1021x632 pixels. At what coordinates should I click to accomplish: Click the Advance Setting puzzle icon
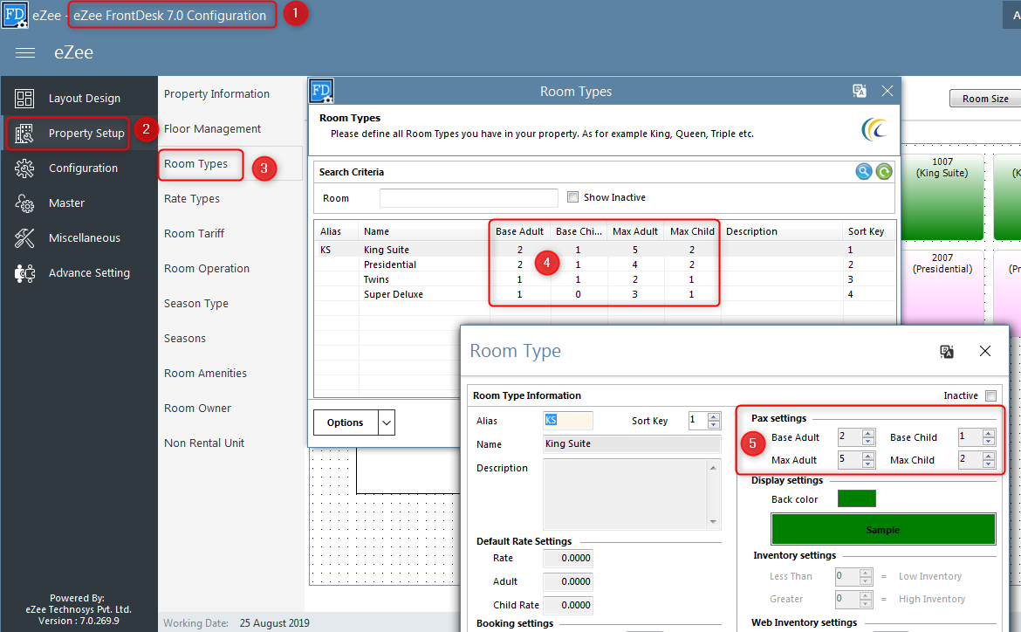tap(24, 273)
